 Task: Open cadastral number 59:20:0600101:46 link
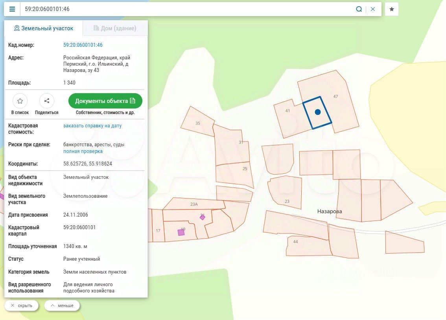[x=83, y=45]
